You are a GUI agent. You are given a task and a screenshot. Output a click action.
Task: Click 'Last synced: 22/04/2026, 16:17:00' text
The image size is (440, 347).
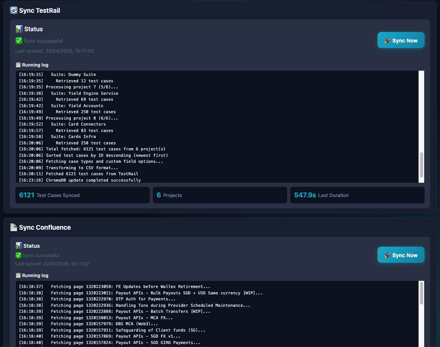tap(52, 264)
